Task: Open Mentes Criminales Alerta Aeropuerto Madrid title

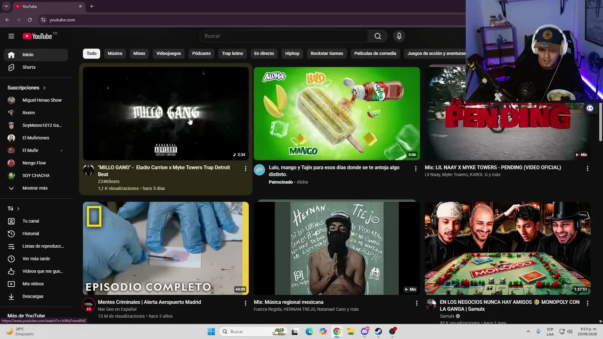Action: (149, 302)
